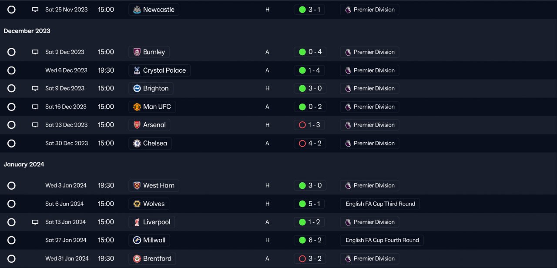Select the radio circle for Brentford fixture
This screenshot has height=268, width=557.
point(11,259)
